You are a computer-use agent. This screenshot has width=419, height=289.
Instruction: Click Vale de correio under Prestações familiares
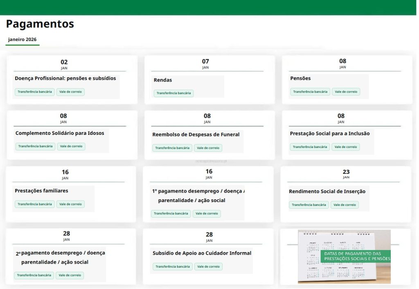click(70, 204)
